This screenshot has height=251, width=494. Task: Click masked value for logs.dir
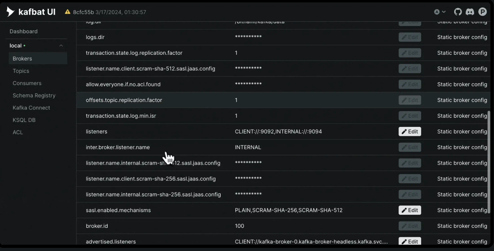click(x=248, y=37)
